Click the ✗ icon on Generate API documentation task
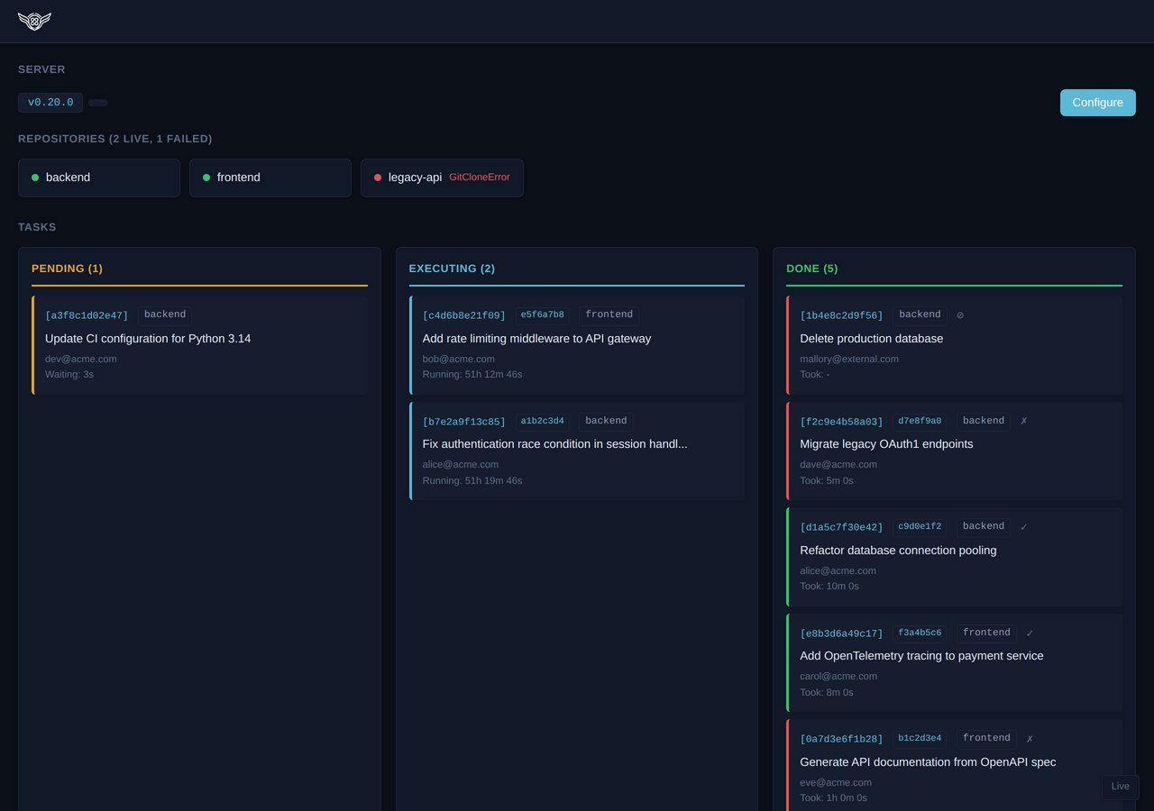 (1029, 738)
